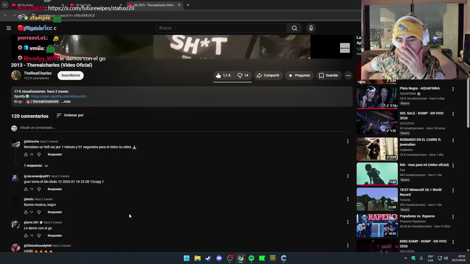Open the Compartir share button
This screenshot has height=264, width=470.
click(268, 75)
